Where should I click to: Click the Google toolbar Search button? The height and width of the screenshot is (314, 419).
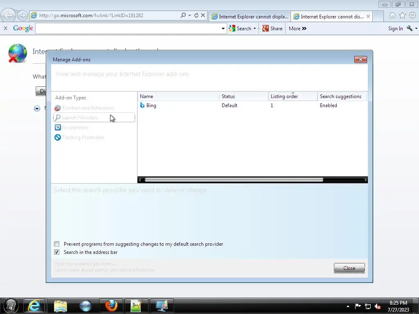[240, 28]
